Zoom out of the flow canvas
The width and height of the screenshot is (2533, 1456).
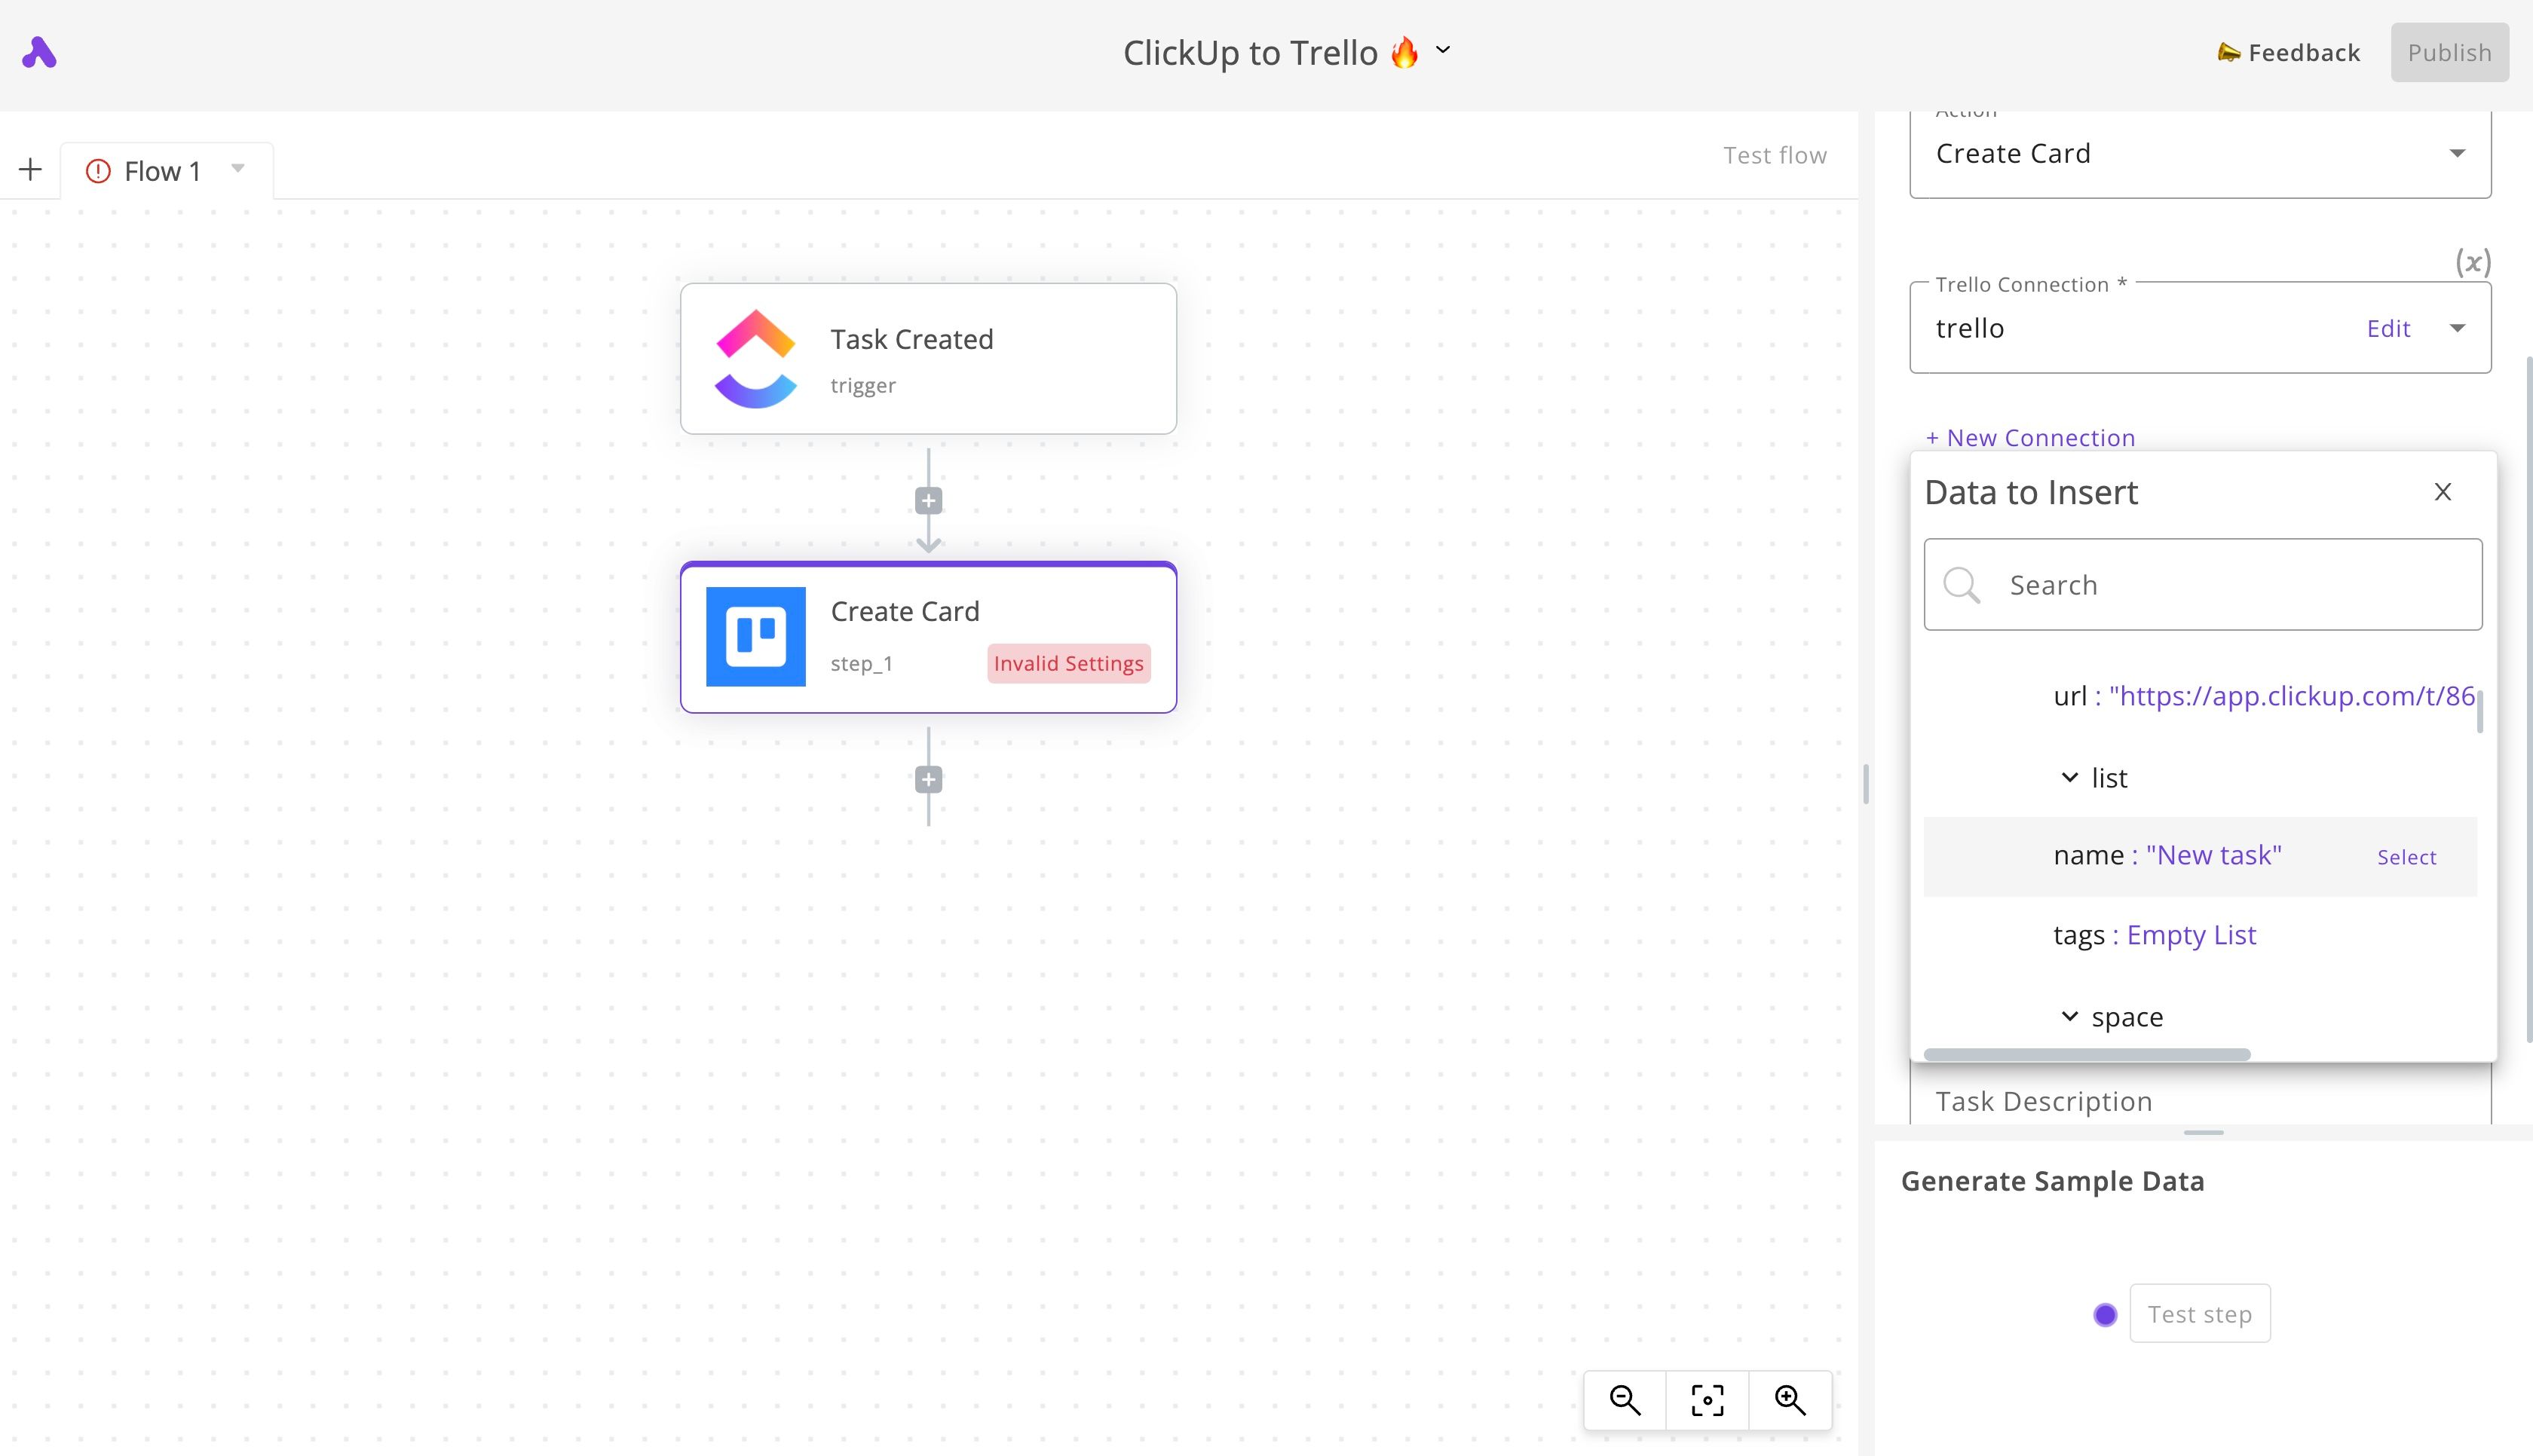(x=1625, y=1400)
